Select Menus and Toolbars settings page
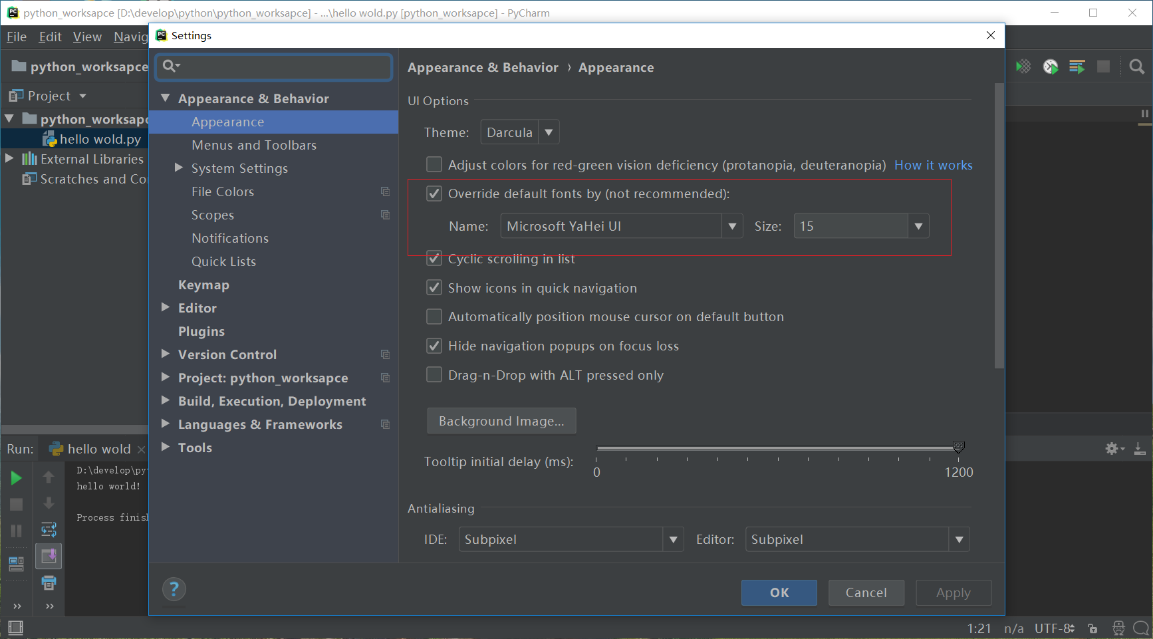The width and height of the screenshot is (1153, 639). 254,145
